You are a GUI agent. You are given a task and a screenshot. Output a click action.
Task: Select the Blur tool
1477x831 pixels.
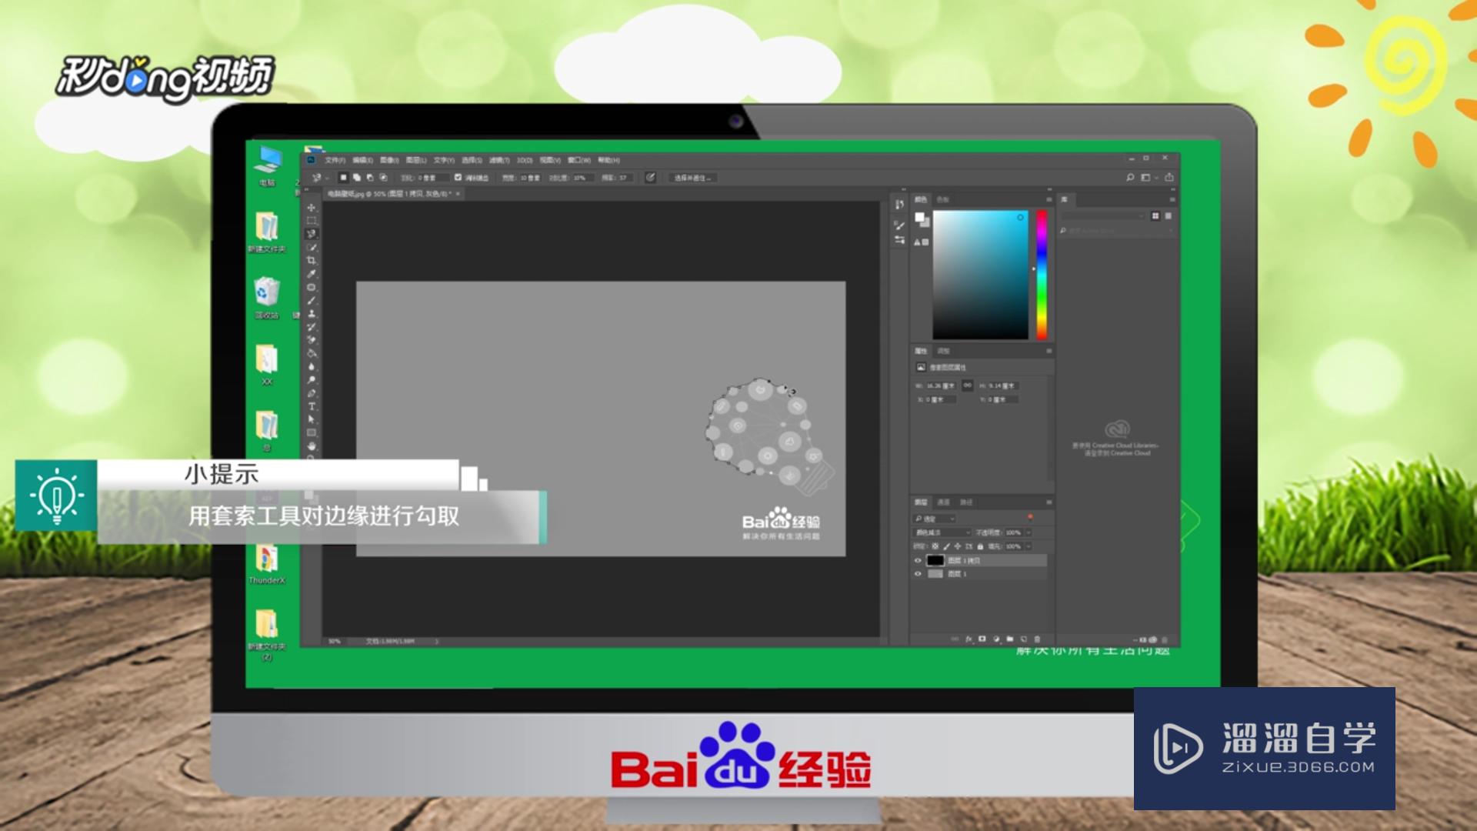point(312,366)
